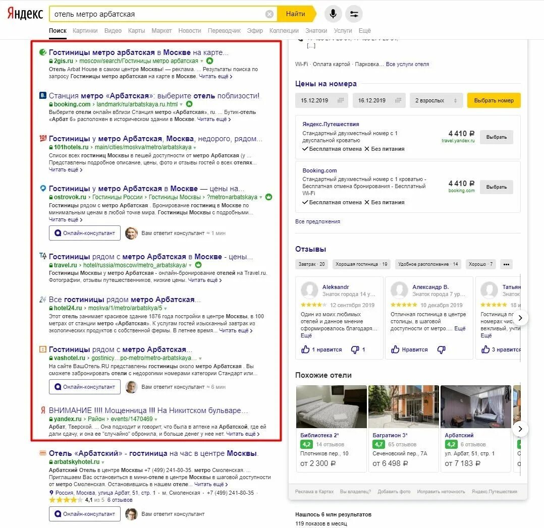Open Все услуги отеля link

coord(407,64)
